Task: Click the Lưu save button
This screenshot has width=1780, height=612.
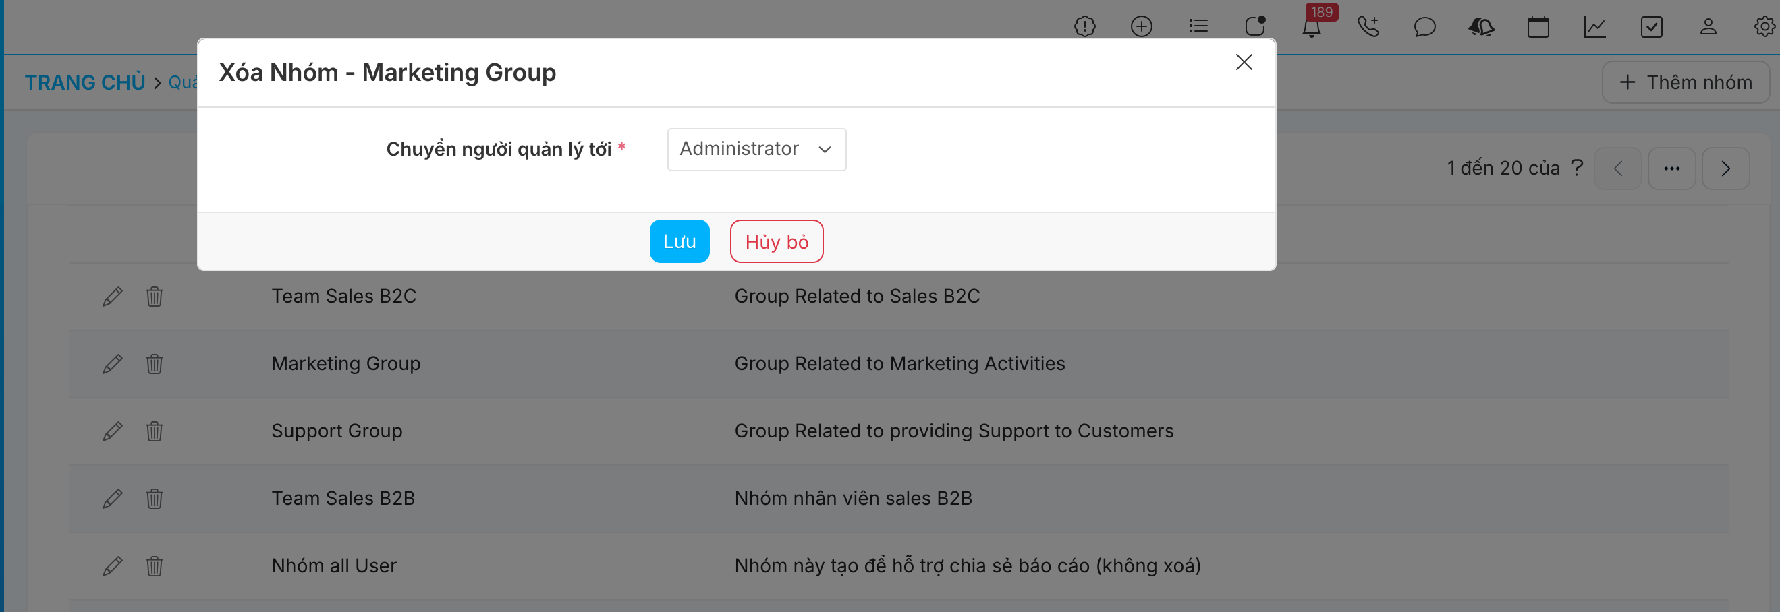Action: (679, 241)
